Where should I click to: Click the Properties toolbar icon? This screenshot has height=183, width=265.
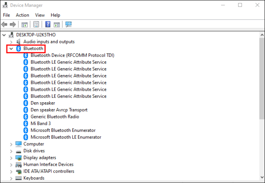[36, 25]
